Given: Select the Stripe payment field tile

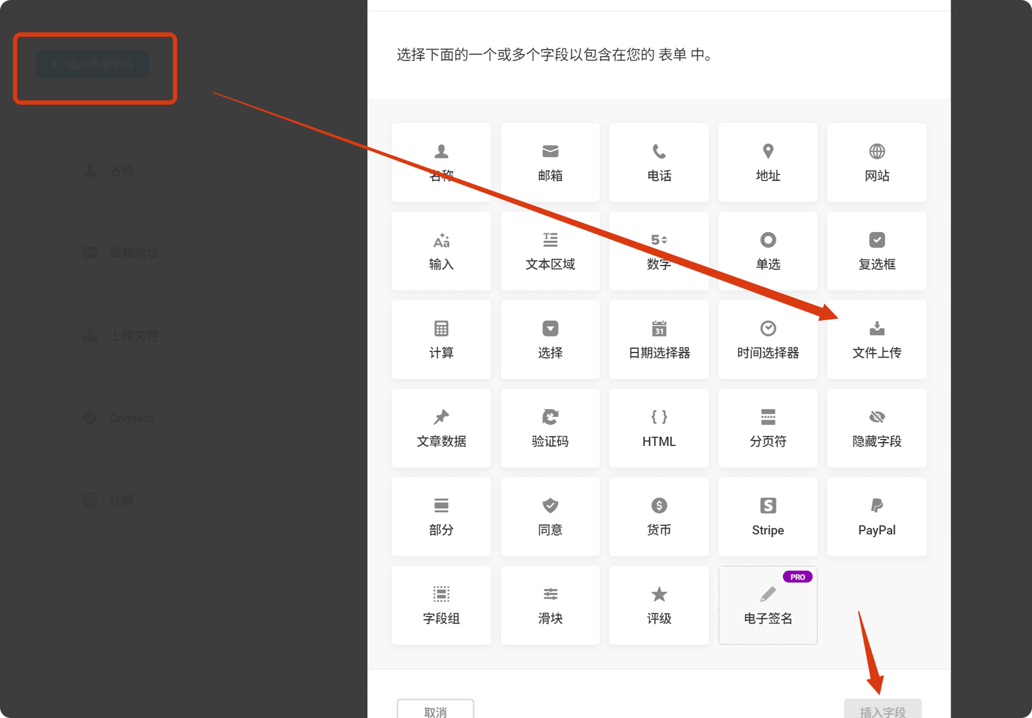Looking at the screenshot, I should click(768, 517).
